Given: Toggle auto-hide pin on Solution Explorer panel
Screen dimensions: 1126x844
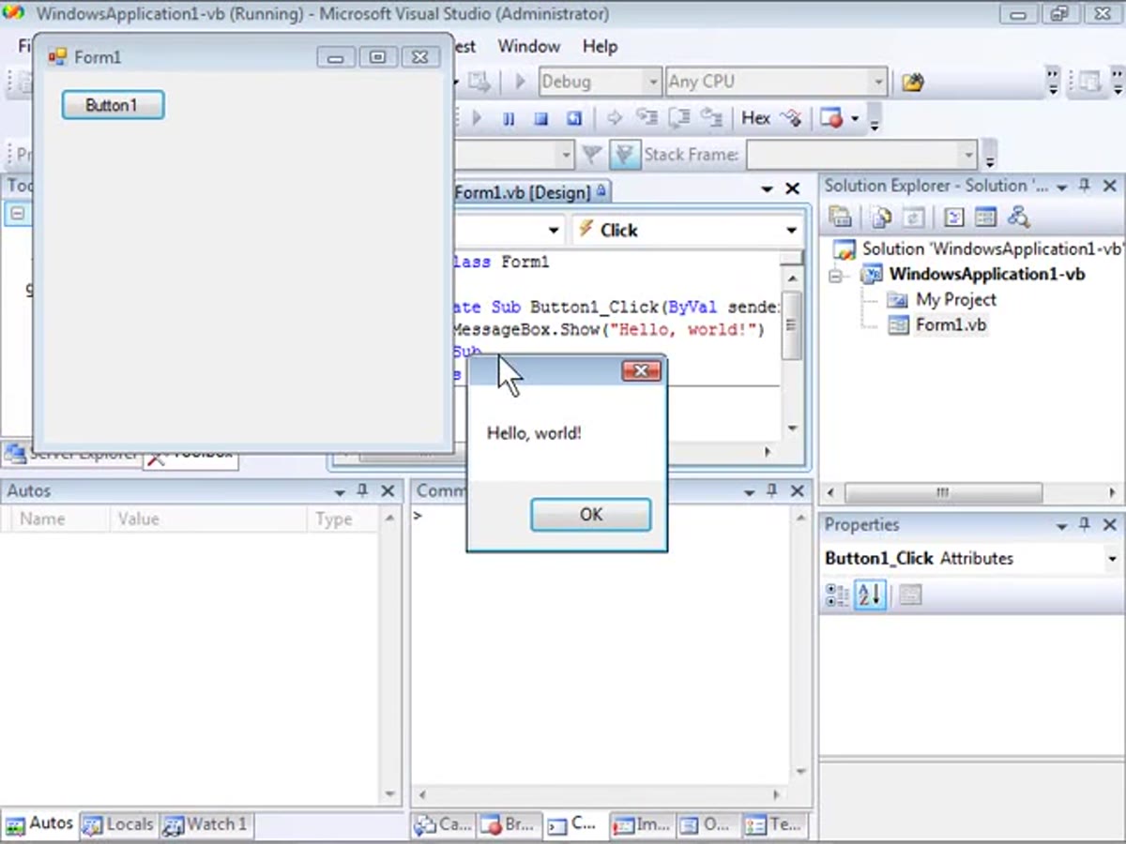Looking at the screenshot, I should click(x=1085, y=186).
